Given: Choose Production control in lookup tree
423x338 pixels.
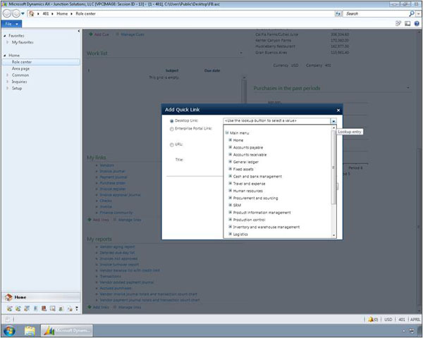Looking at the screenshot, I should pos(249,220).
